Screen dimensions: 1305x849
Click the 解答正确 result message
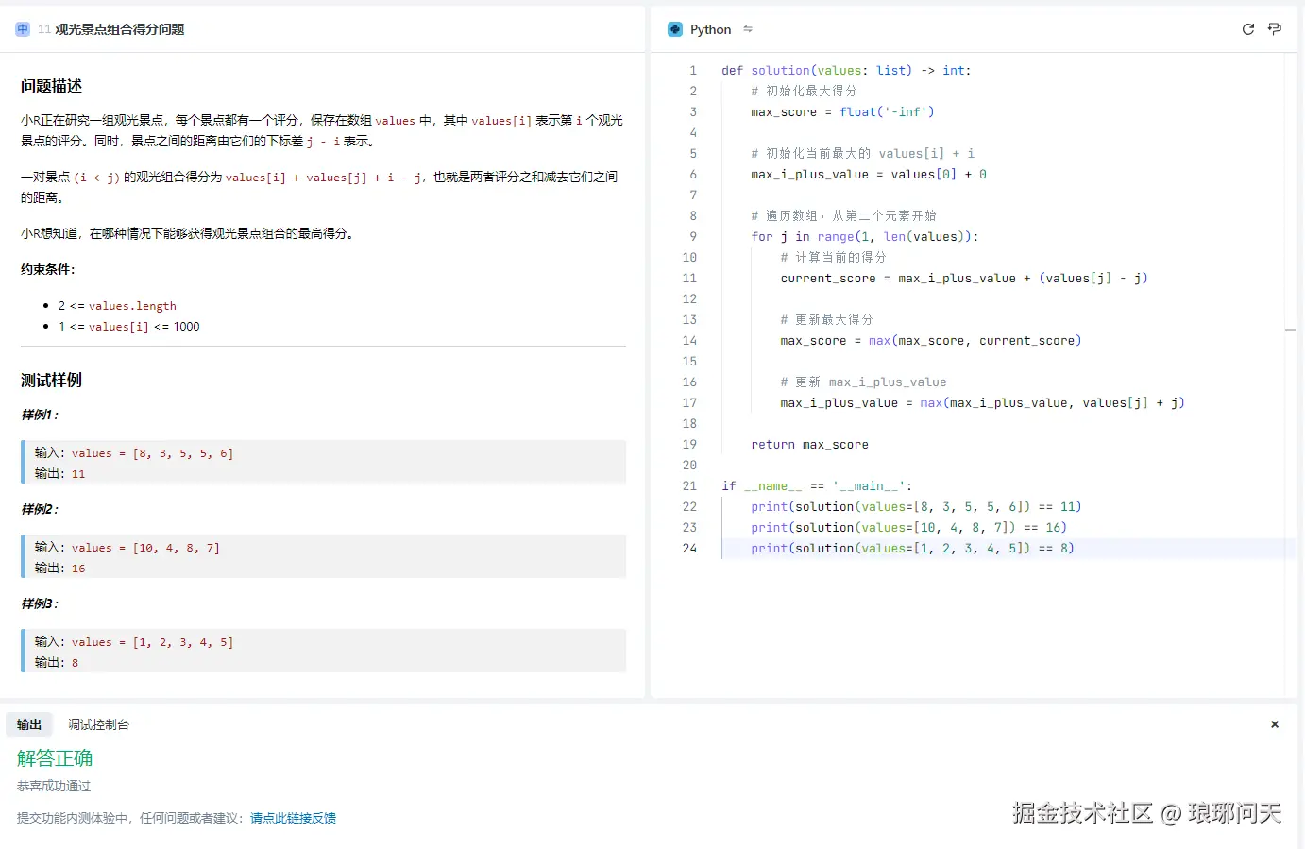pos(55,758)
